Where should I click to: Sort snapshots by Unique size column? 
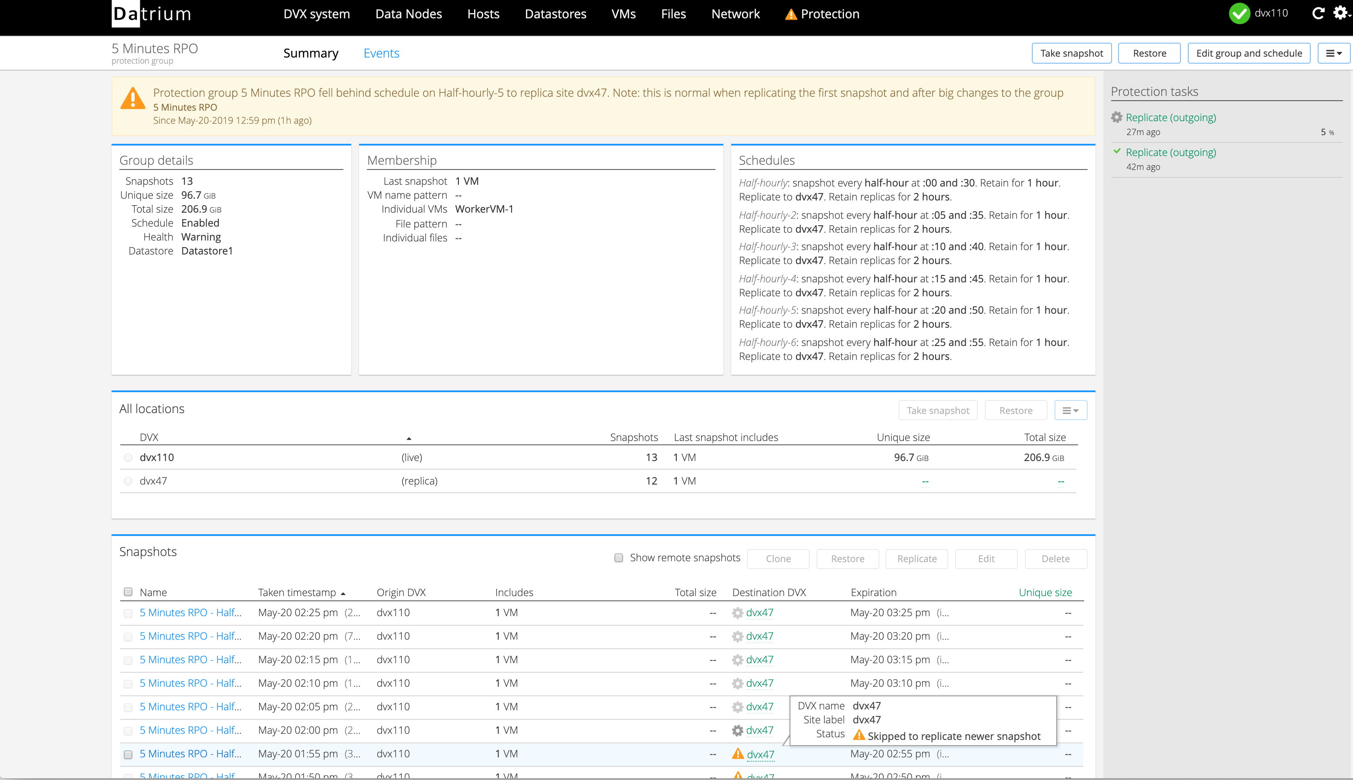(1045, 592)
